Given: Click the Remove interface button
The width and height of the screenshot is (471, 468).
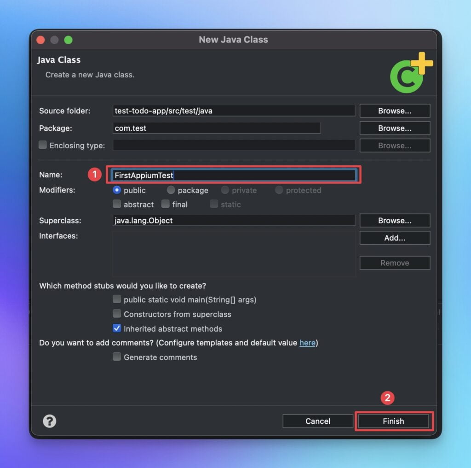Looking at the screenshot, I should coord(395,263).
